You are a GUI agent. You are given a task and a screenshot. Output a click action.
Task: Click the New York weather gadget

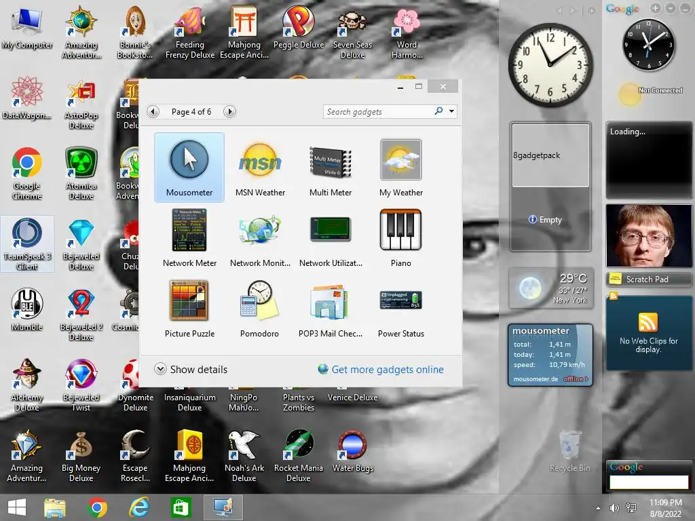point(550,289)
